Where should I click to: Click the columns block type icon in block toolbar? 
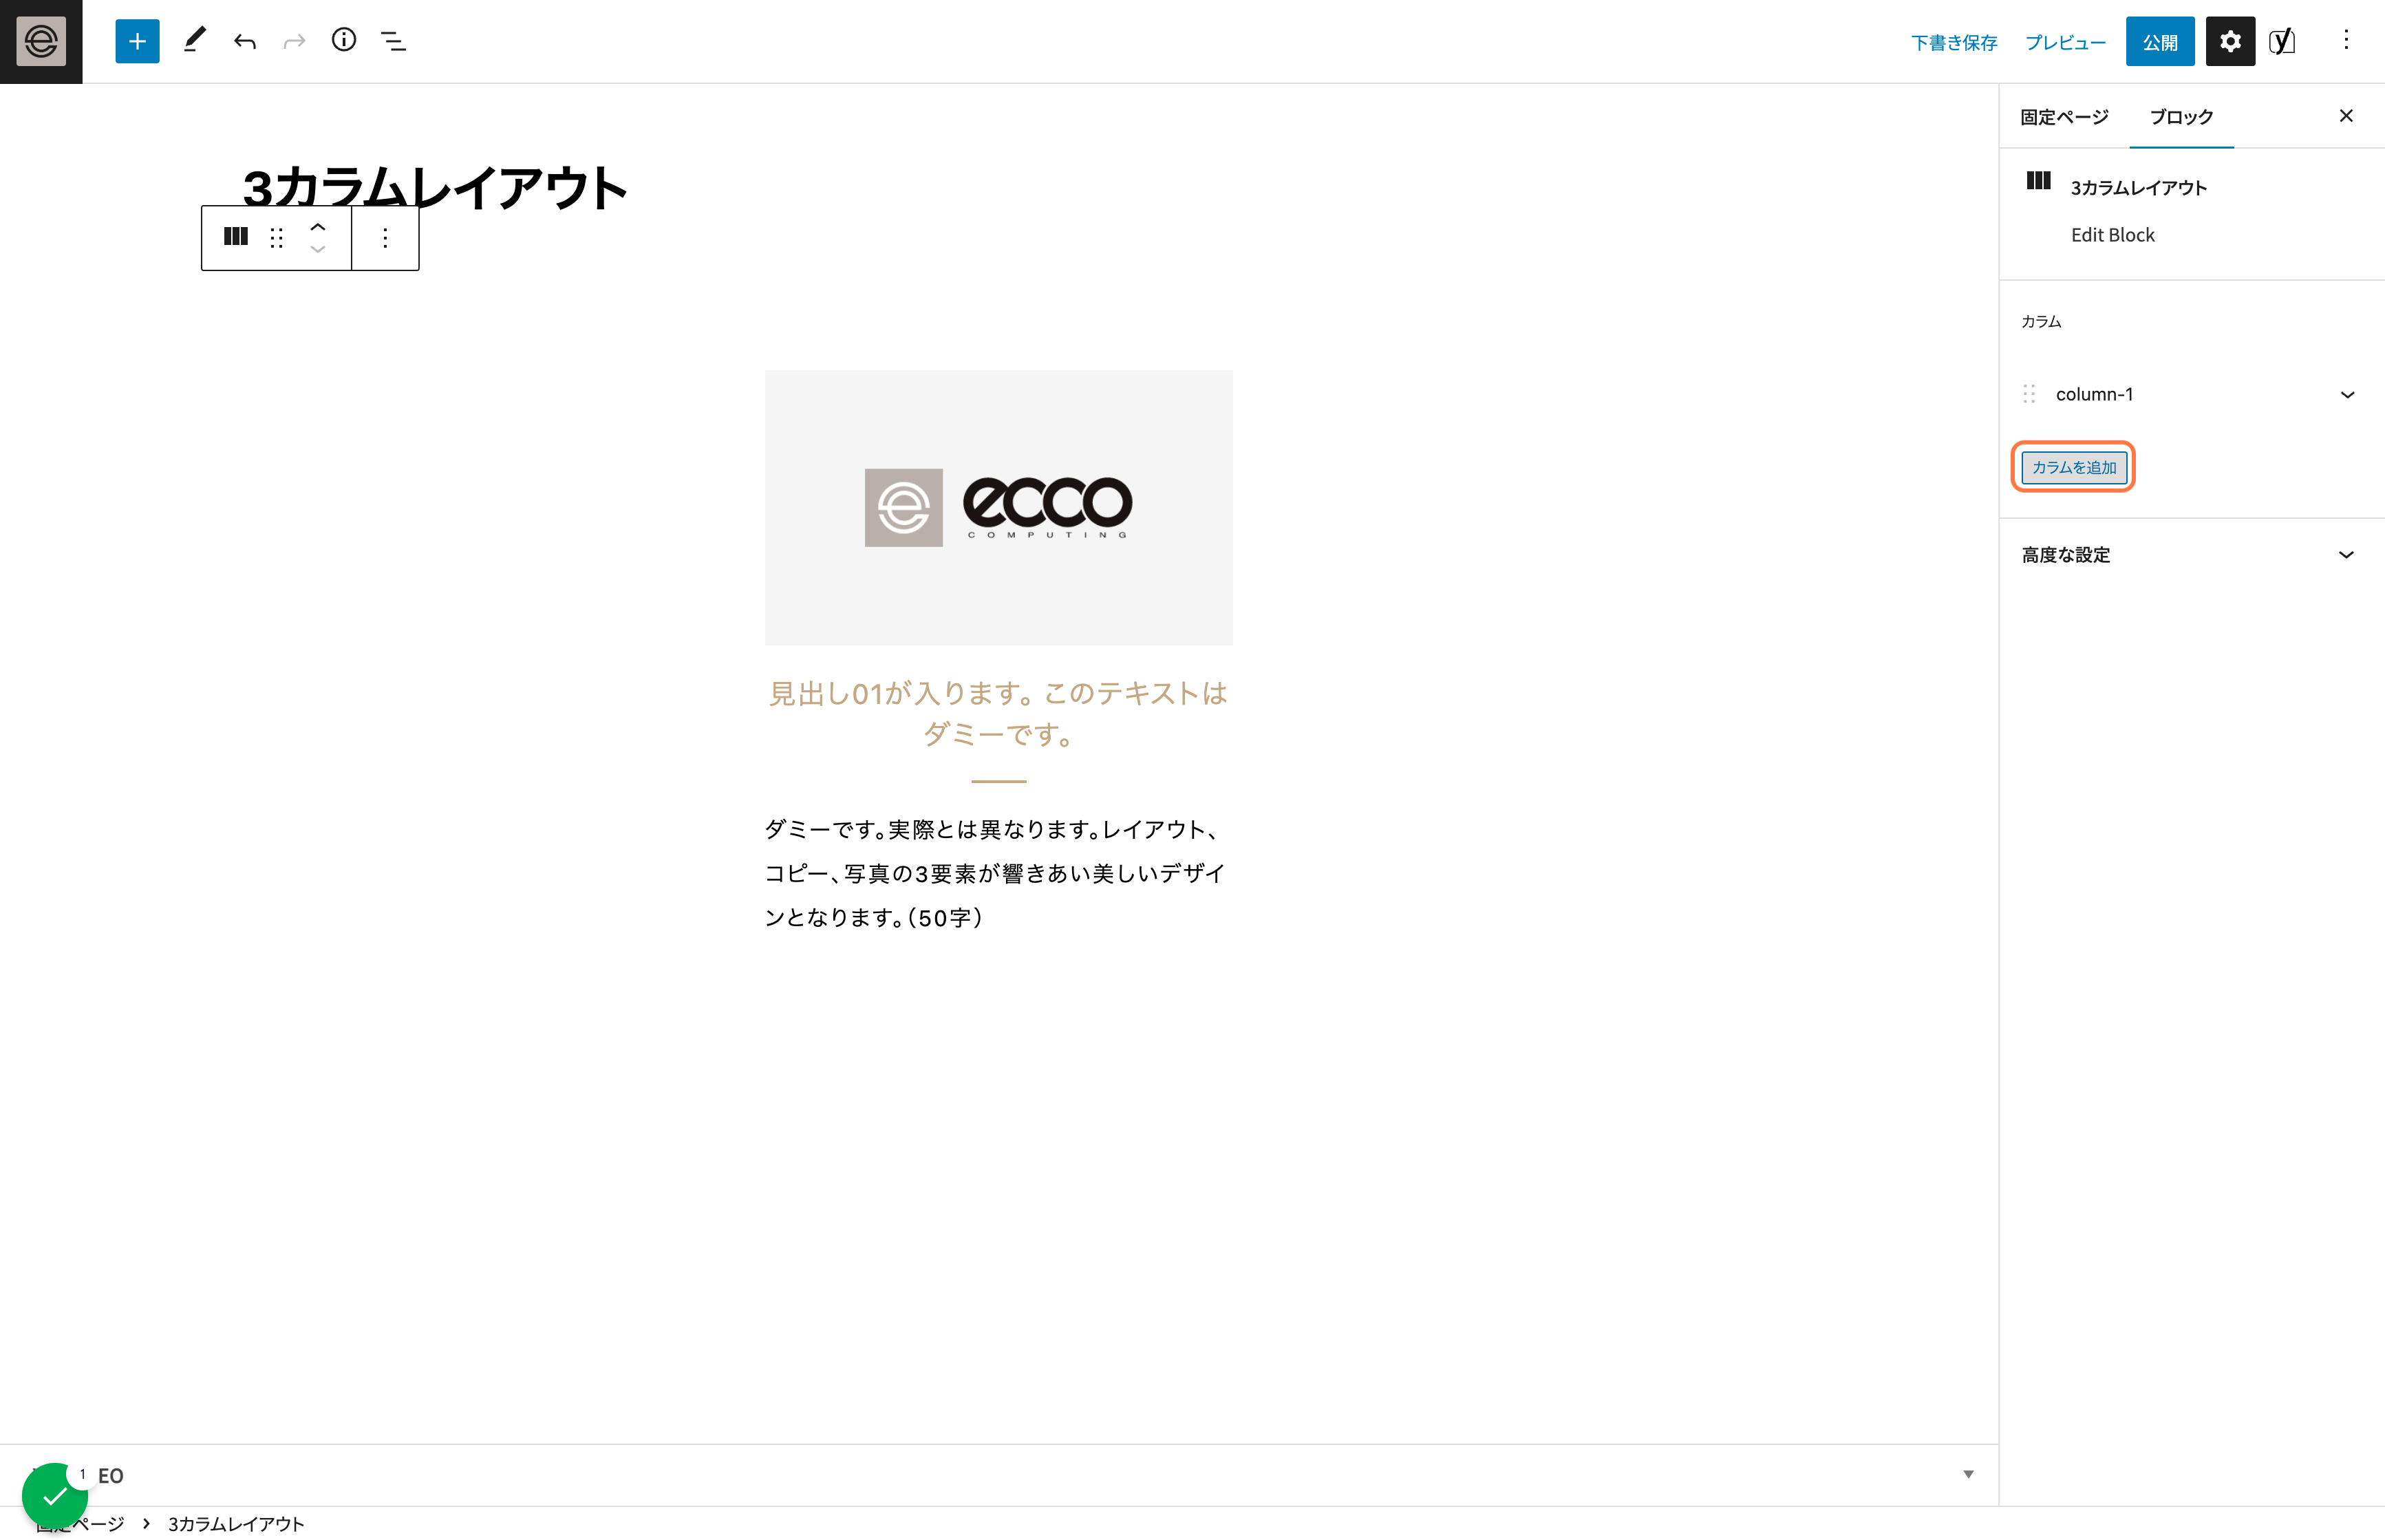(x=236, y=237)
